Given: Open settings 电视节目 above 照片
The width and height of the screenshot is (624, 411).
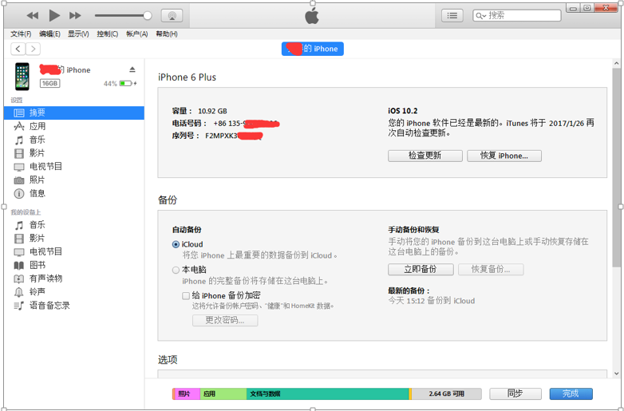Looking at the screenshot, I should (x=74, y=166).
